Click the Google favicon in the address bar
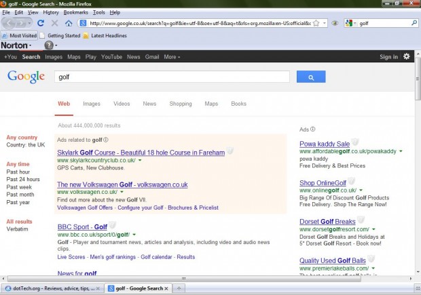The height and width of the screenshot is (295, 421). point(83,23)
